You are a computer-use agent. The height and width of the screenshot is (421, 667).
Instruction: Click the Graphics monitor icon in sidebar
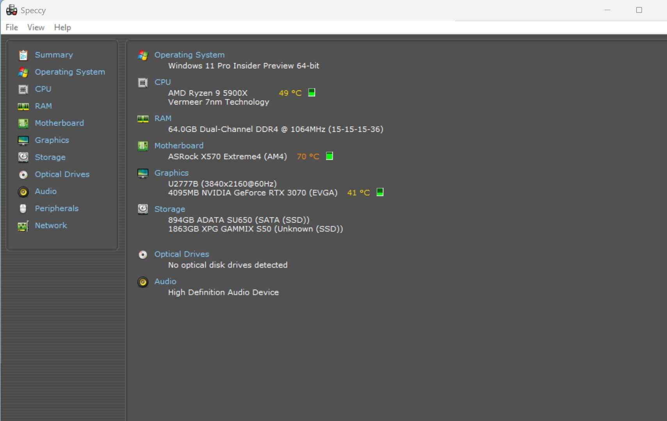pyautogui.click(x=23, y=140)
